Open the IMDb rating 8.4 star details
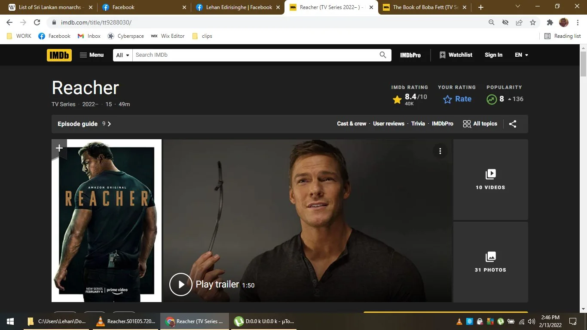The image size is (587, 330). click(x=410, y=99)
